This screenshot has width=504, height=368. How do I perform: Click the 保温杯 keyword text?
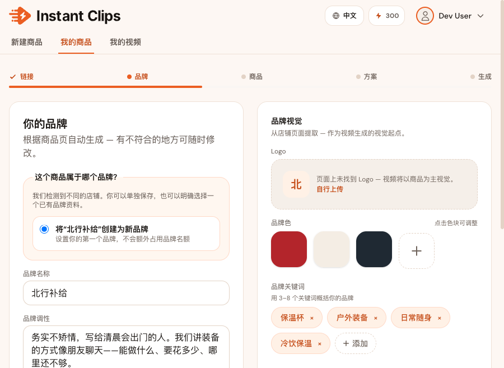pos(292,318)
